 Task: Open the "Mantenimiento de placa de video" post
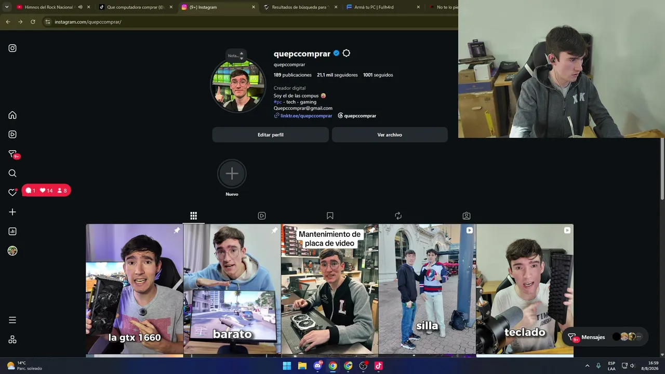(x=329, y=289)
